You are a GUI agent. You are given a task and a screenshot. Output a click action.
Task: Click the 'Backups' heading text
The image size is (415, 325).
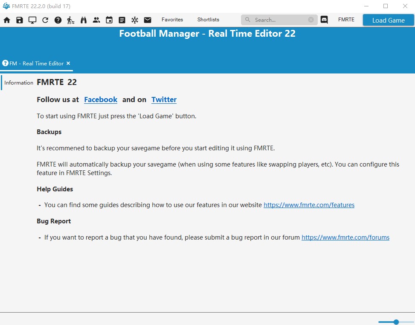49,132
